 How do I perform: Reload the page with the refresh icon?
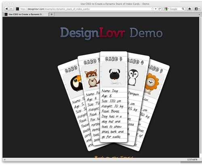click(160, 9)
